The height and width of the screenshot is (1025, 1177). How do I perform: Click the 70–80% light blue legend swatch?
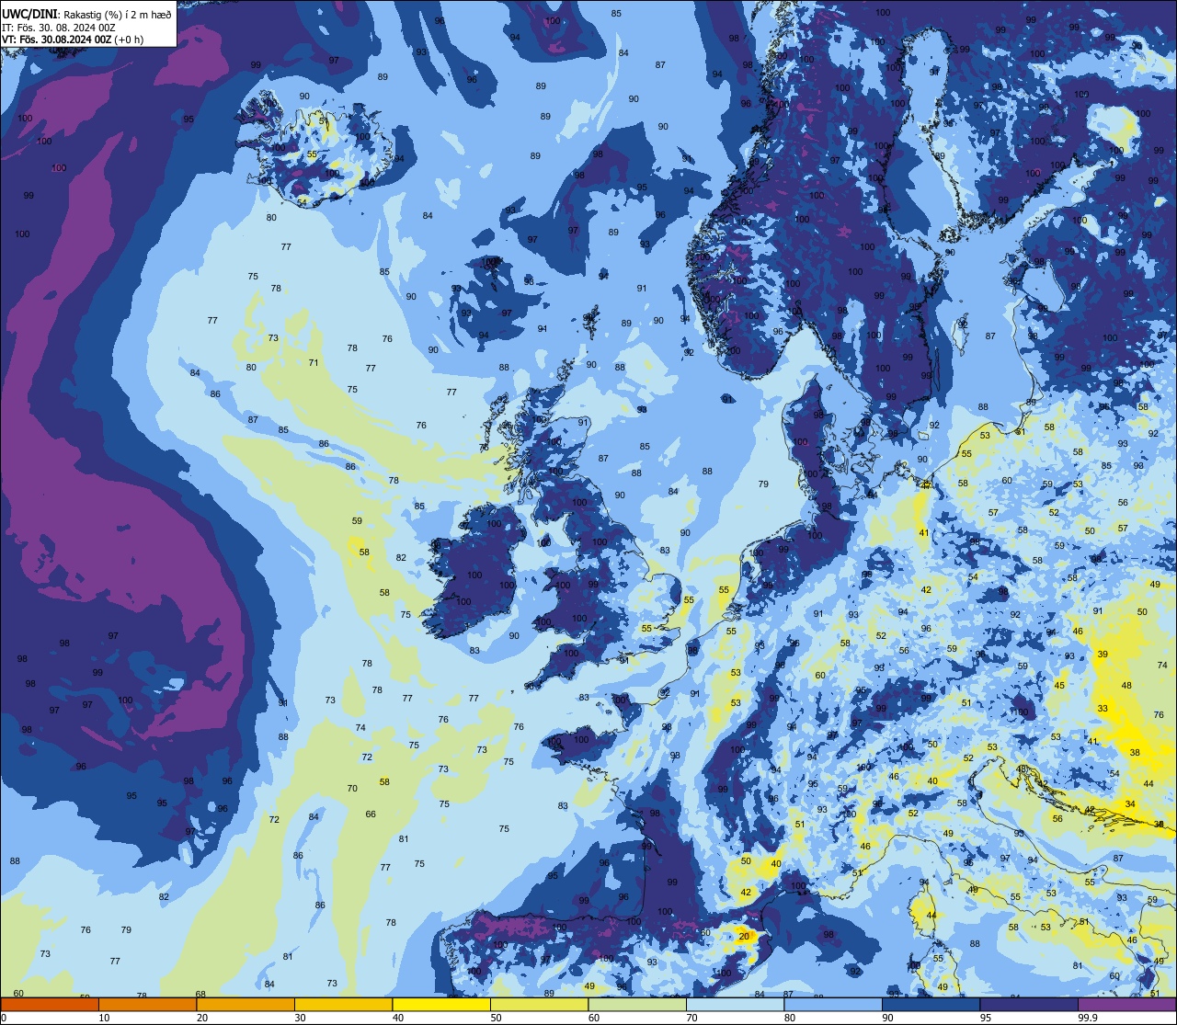click(735, 1004)
